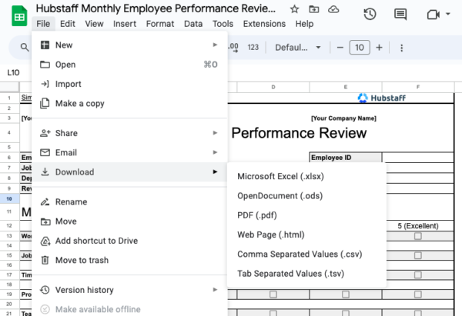Download as PDF (.pdf)
Image resolution: width=462 pixels, height=316 pixels.
tap(306, 215)
